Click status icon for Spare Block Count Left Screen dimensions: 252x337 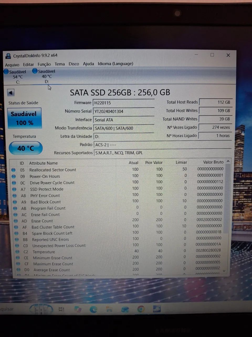(17, 233)
